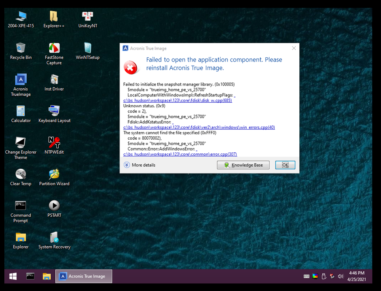Open the volume speaker tray icon
Viewport: 381px width, 291px height.
pyautogui.click(x=341, y=276)
